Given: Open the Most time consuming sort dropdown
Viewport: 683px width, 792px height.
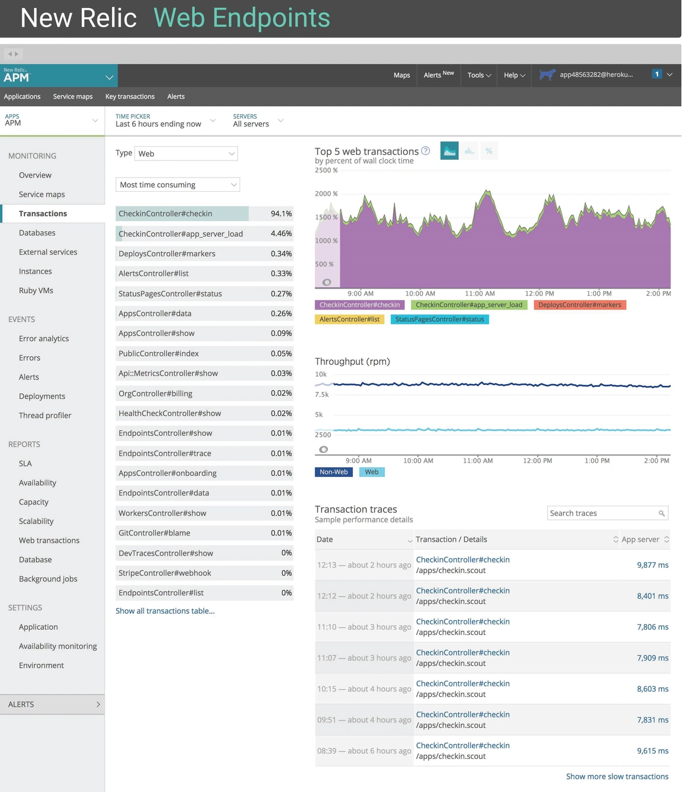Looking at the screenshot, I should point(178,185).
